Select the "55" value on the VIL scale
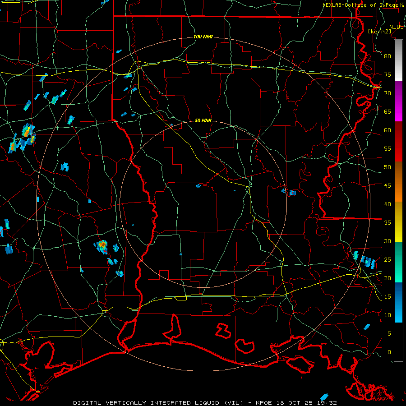The width and height of the screenshot is (406, 406). pyautogui.click(x=388, y=148)
